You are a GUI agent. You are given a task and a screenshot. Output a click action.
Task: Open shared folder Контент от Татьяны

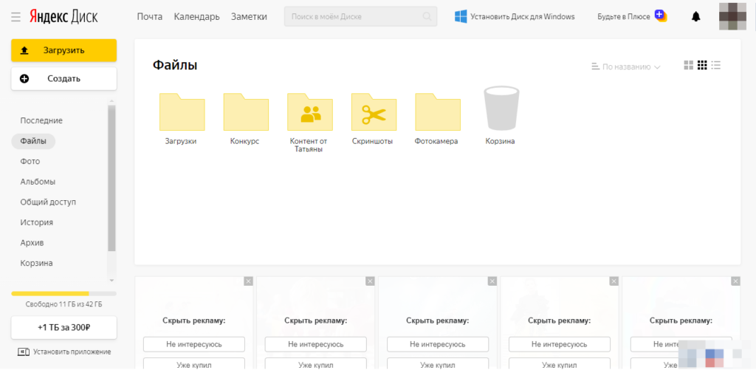[x=309, y=112]
